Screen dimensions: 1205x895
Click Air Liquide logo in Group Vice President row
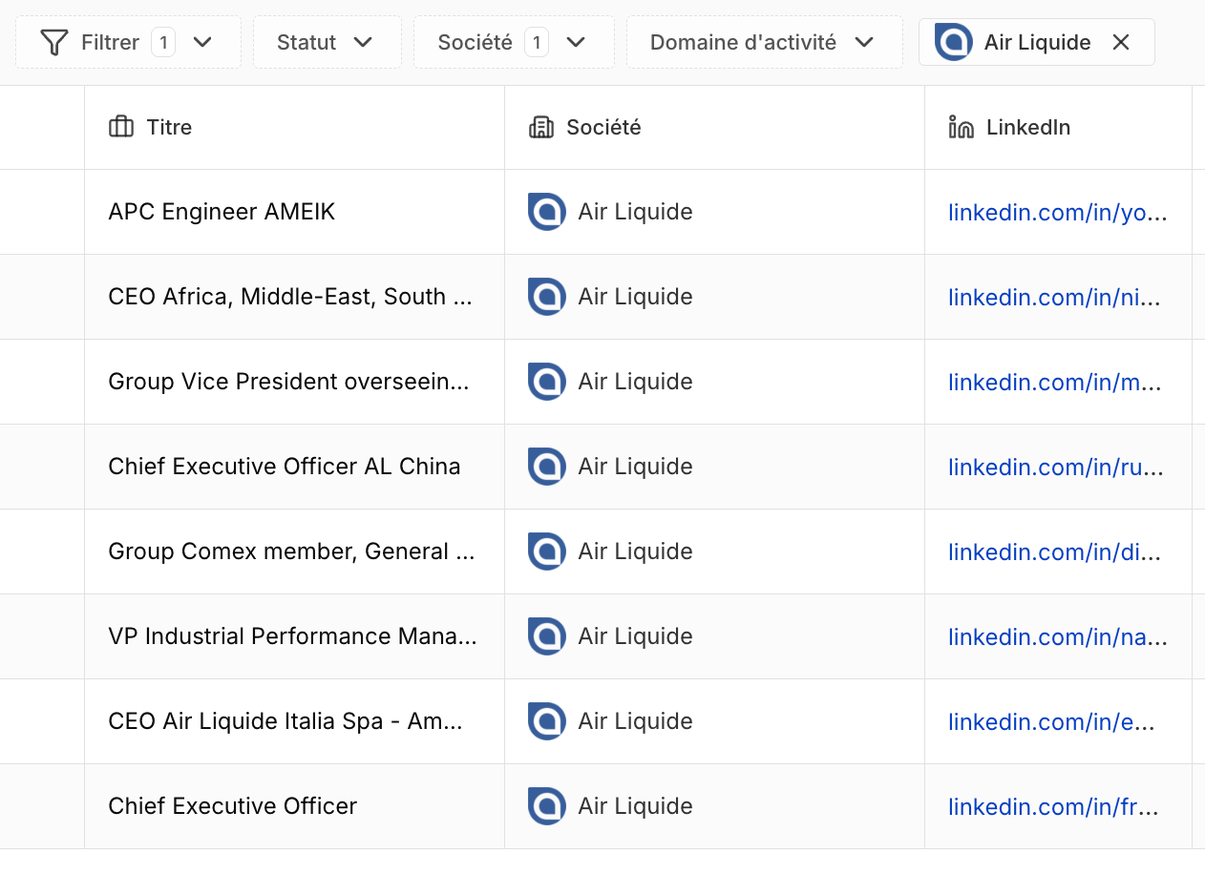(547, 382)
